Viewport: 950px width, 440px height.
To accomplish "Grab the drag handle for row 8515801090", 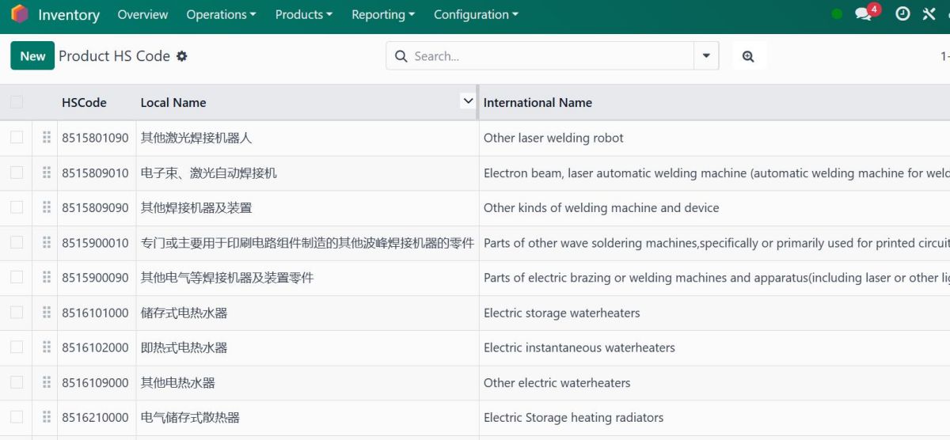I will point(47,138).
